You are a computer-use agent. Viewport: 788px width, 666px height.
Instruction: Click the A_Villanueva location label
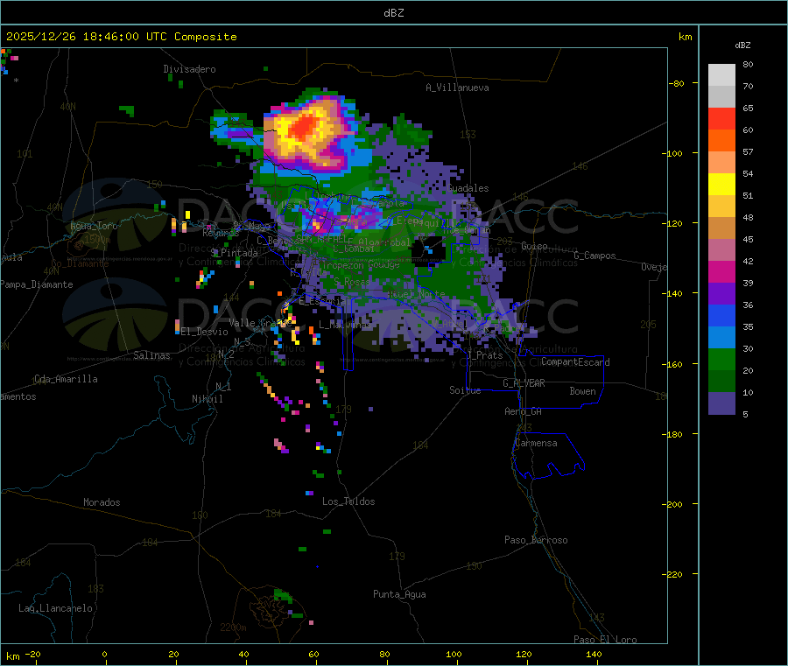457,88
